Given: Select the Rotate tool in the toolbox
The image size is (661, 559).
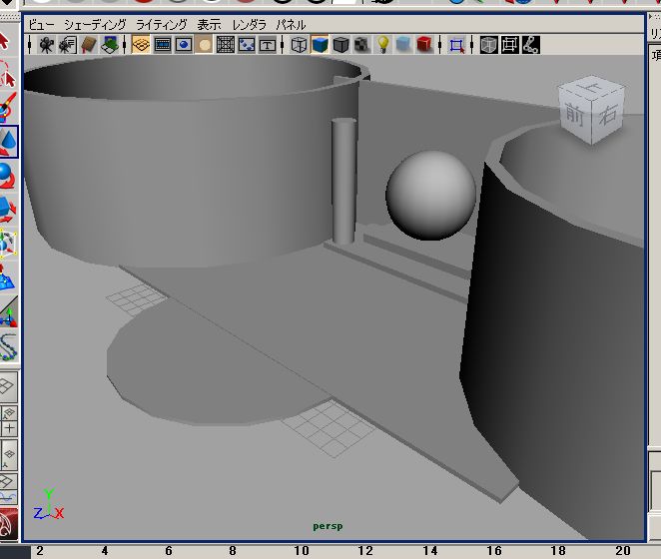Looking at the screenshot, I should 7,177.
